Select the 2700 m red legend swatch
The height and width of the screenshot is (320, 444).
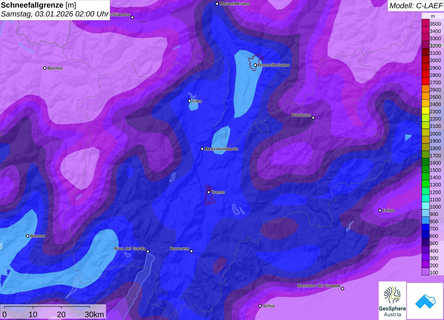click(x=425, y=81)
